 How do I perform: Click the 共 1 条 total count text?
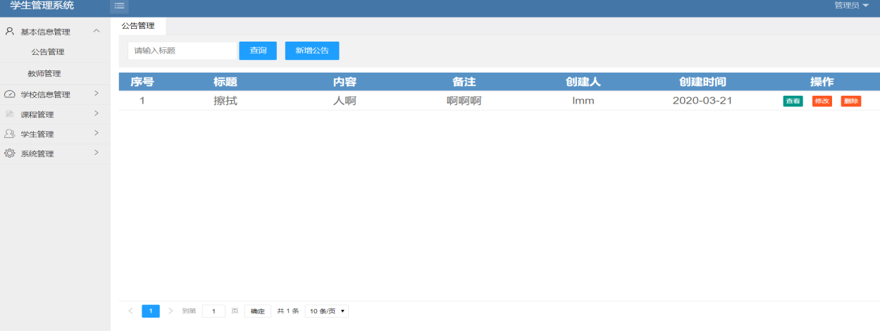click(288, 311)
